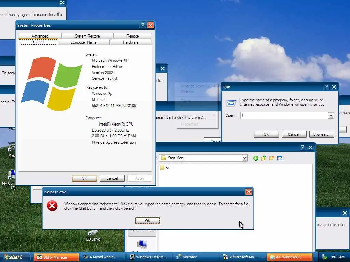This screenshot has width=350, height=262.
Task: Close the dialog behind System Properties with file text
Action: 163,68
